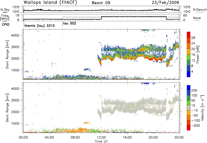Image resolution: width=207 pixels, height=143 pixels.
Task: Click the 'Time UT' axis label
Action: [101, 141]
